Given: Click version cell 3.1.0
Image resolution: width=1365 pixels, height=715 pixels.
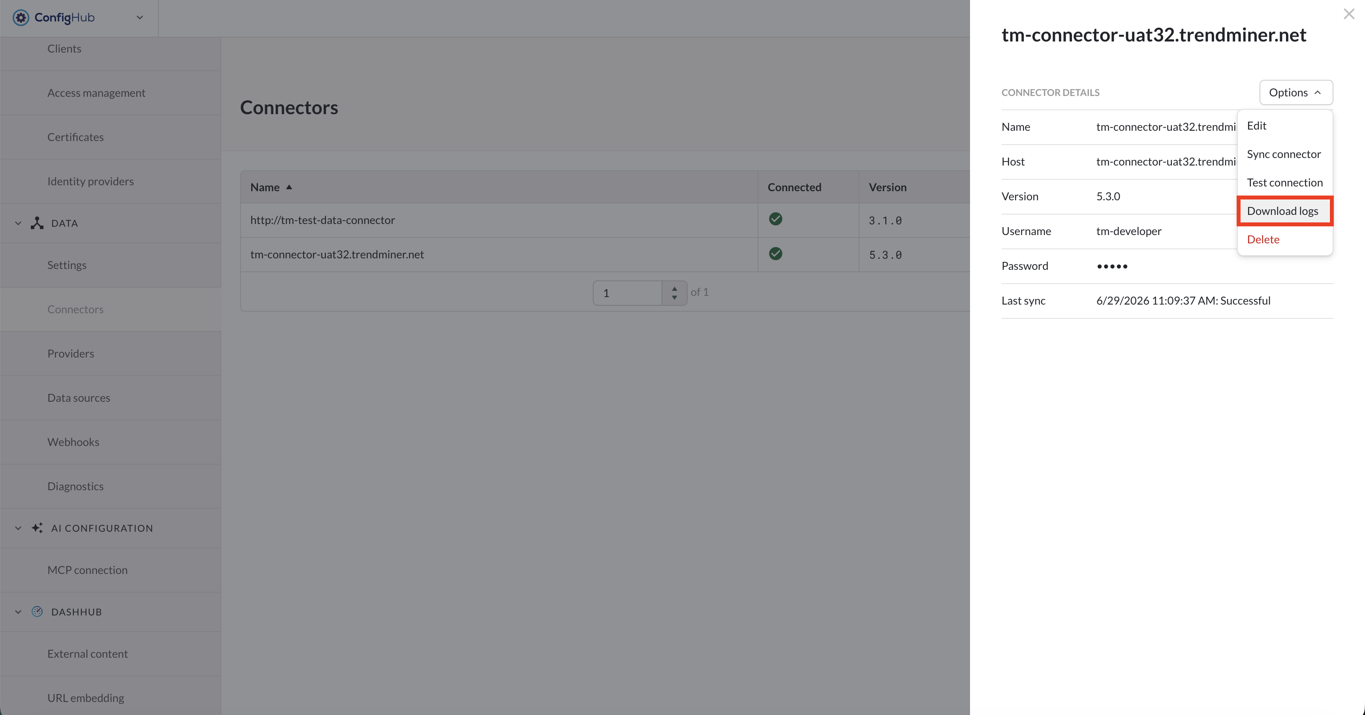Looking at the screenshot, I should point(885,220).
